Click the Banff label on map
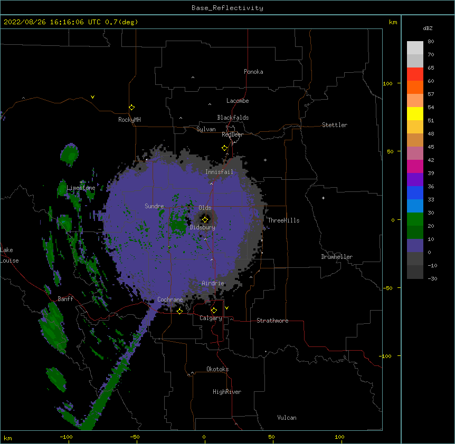The width and height of the screenshot is (455, 444). 65,299
